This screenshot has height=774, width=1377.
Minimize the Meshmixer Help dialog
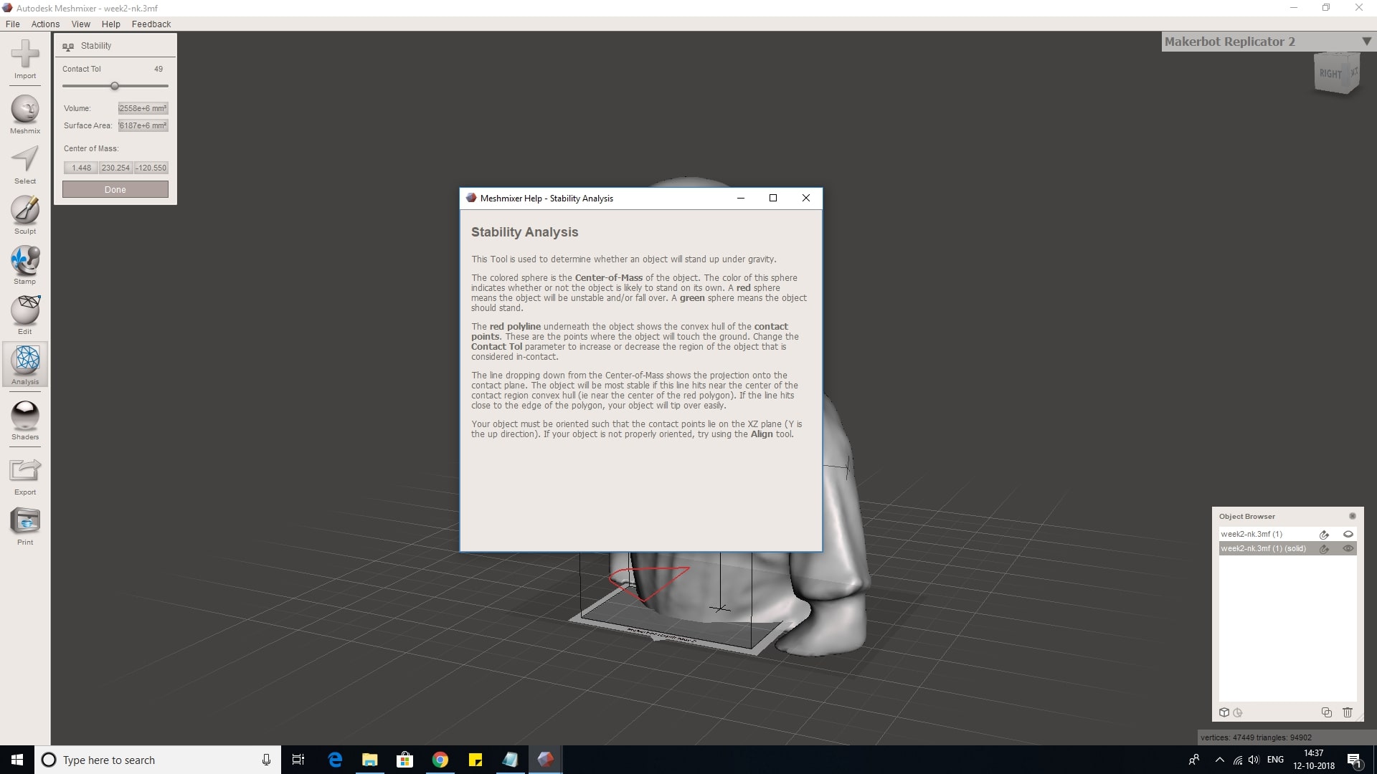(x=741, y=199)
